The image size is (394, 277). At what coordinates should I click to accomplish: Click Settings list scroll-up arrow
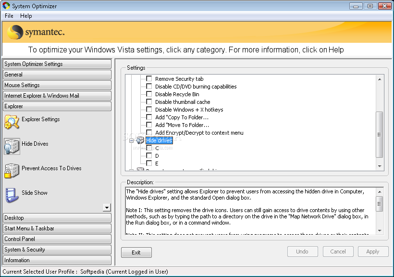tap(380, 79)
